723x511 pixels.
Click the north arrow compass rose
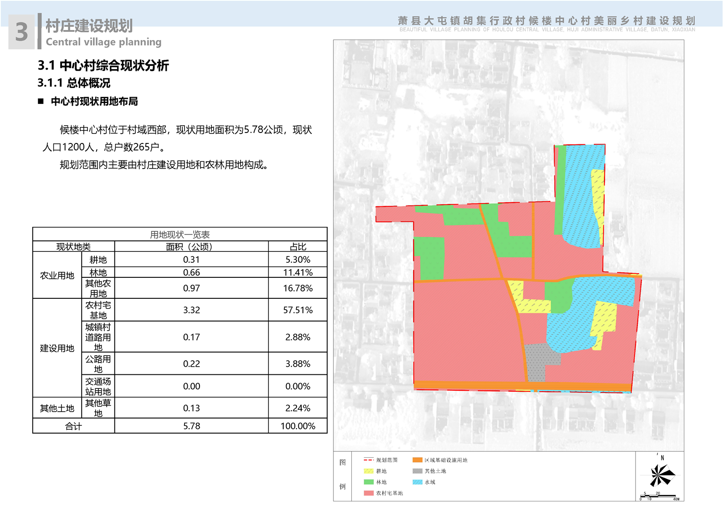pos(661,475)
